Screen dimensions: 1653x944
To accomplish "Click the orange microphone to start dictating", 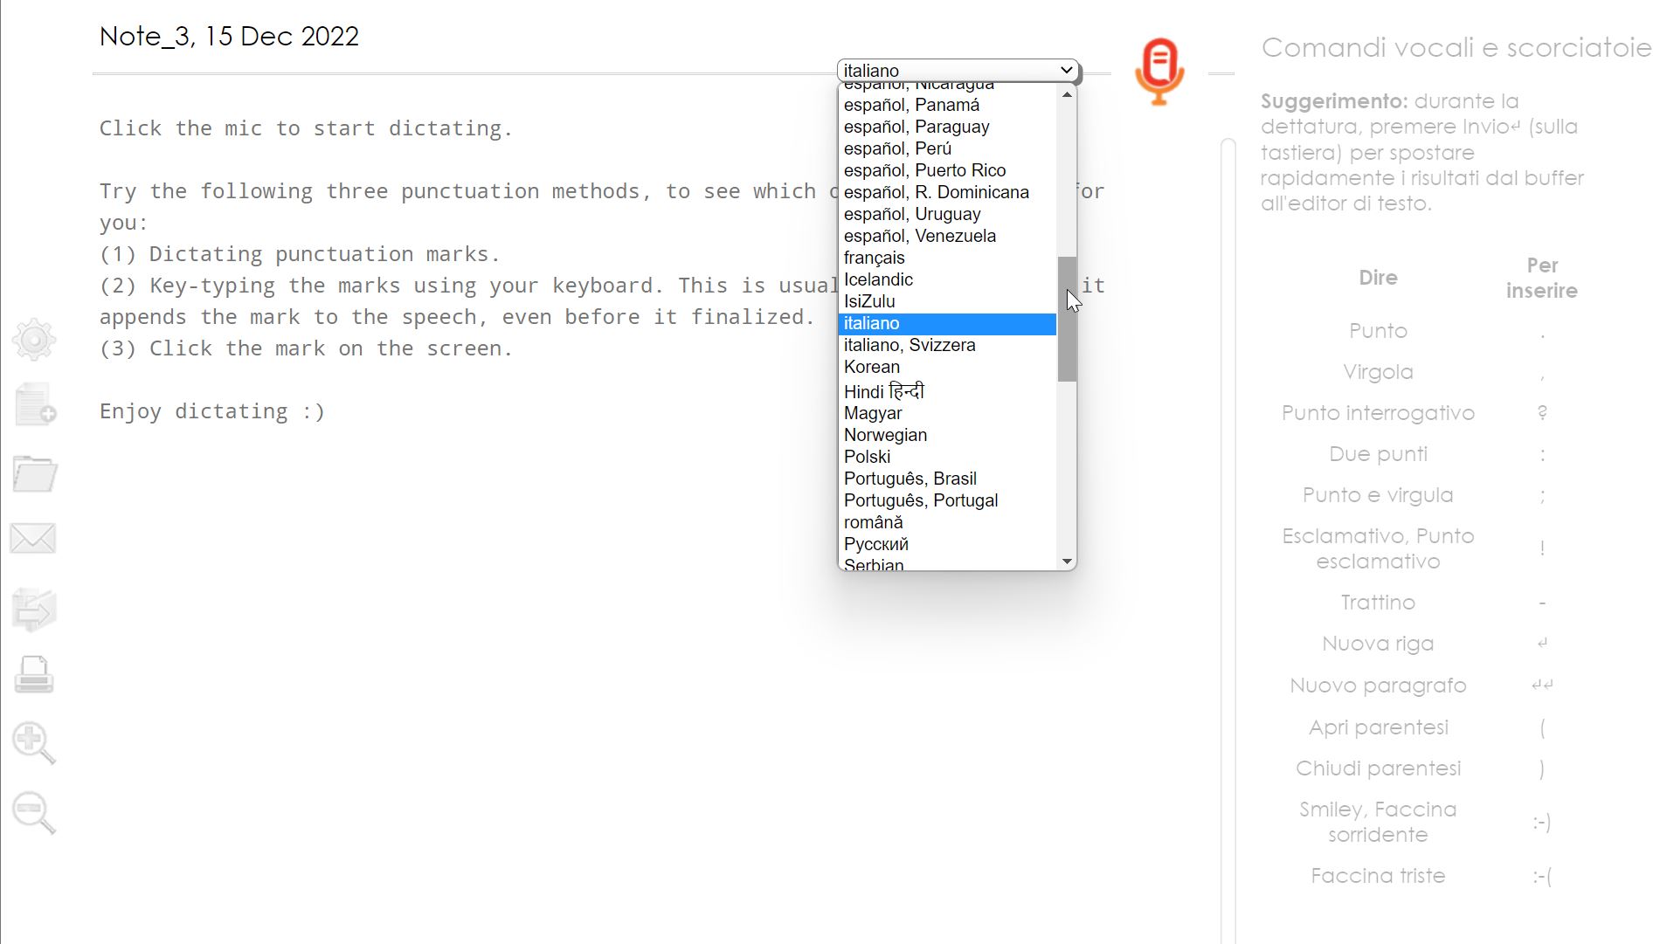I will [x=1159, y=71].
